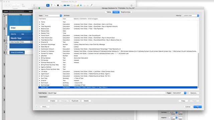214x120 pixels.
Task: Select Order title object on the layout
Action: click(20, 28)
